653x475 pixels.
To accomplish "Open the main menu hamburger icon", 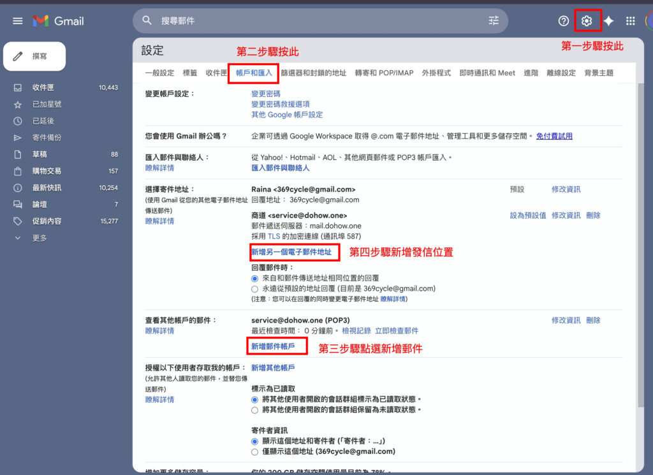I will 18,21.
